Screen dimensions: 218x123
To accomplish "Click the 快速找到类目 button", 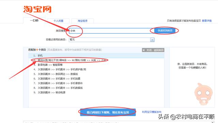I will click(x=165, y=30).
